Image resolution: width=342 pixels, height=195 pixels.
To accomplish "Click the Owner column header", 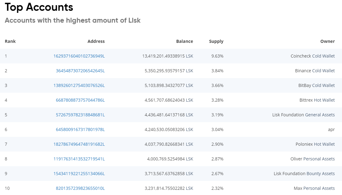I will click(x=327, y=41).
